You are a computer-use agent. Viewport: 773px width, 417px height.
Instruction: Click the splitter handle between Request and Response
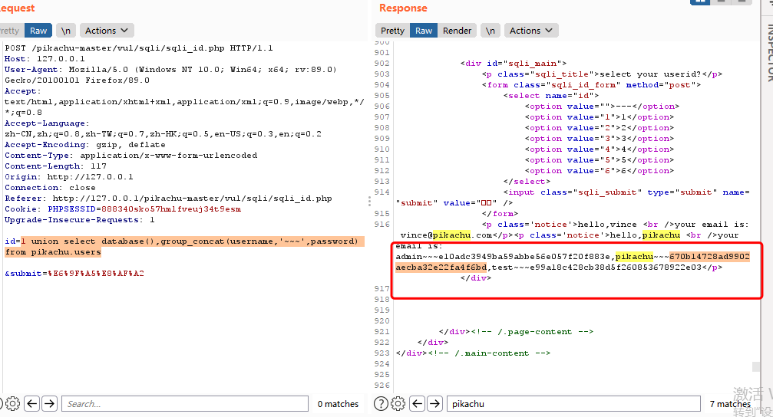[x=369, y=201]
